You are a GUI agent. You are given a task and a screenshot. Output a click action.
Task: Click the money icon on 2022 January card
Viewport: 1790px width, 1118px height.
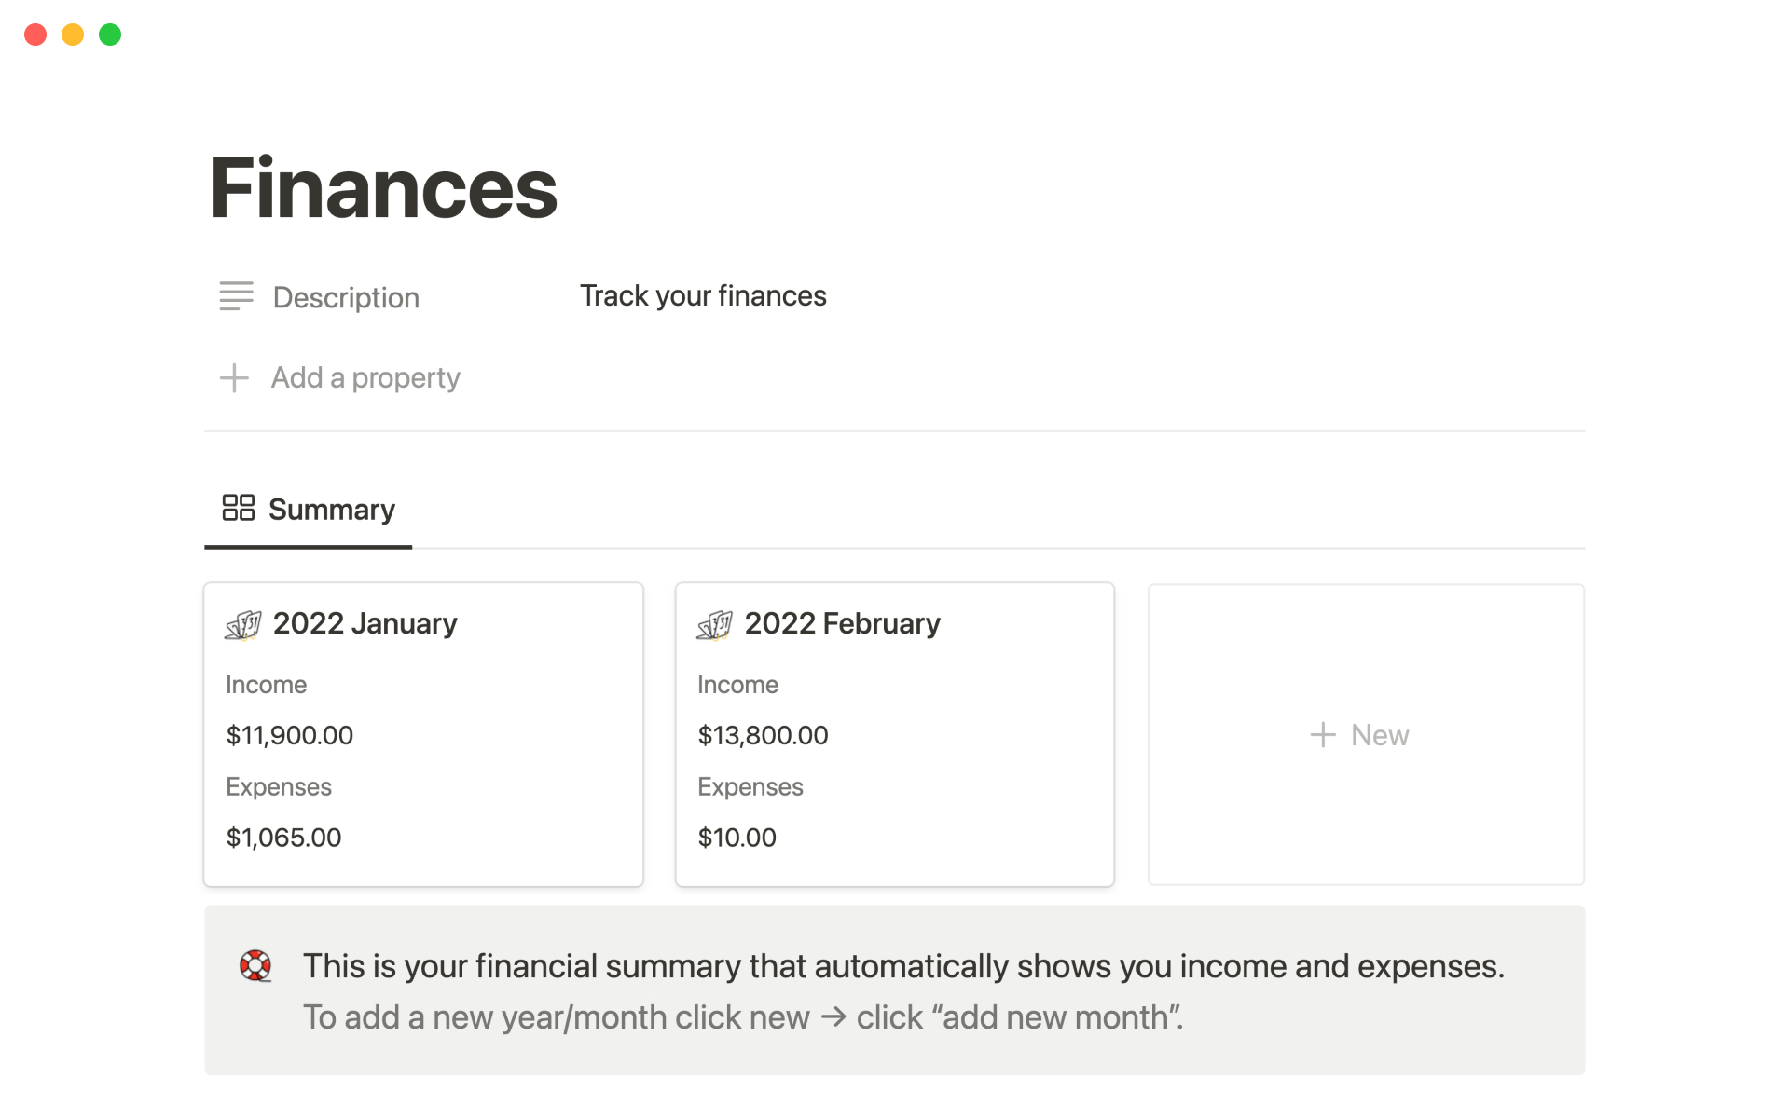coord(243,624)
